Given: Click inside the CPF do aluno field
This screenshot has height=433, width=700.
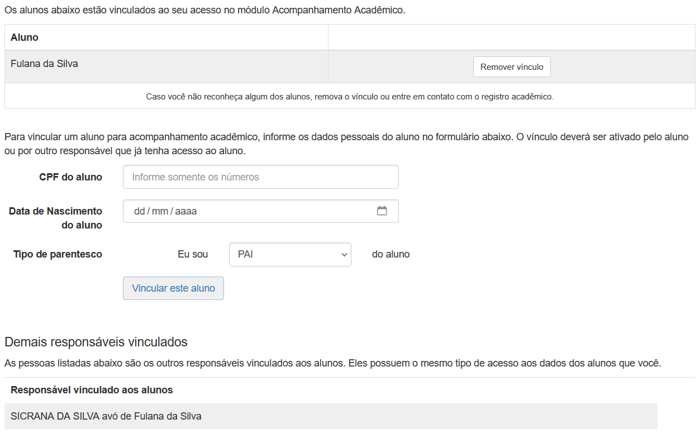Looking at the screenshot, I should pyautogui.click(x=260, y=177).
